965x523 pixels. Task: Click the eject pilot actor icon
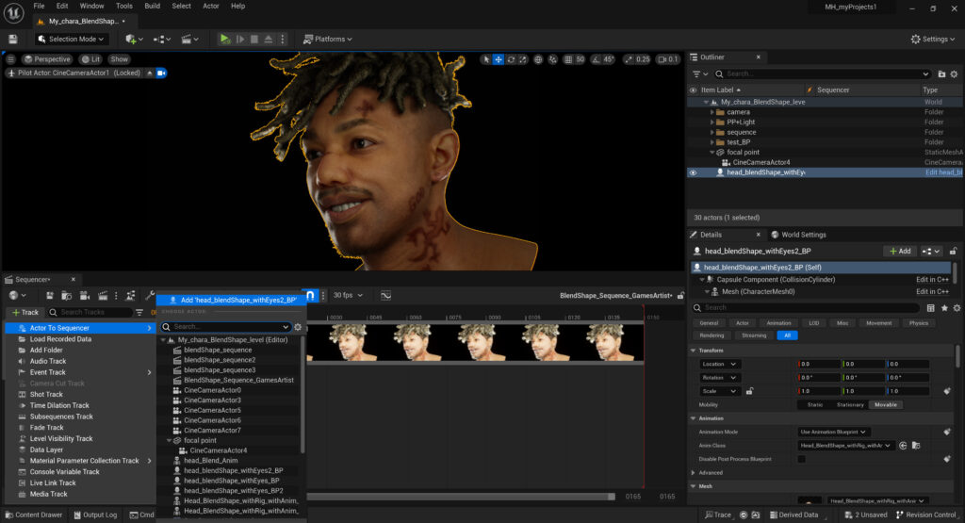(149, 73)
